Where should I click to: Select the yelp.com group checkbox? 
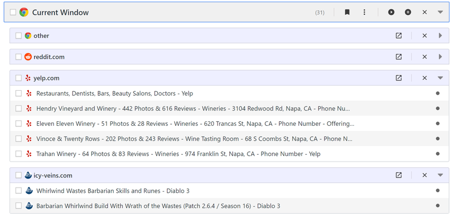(19, 78)
